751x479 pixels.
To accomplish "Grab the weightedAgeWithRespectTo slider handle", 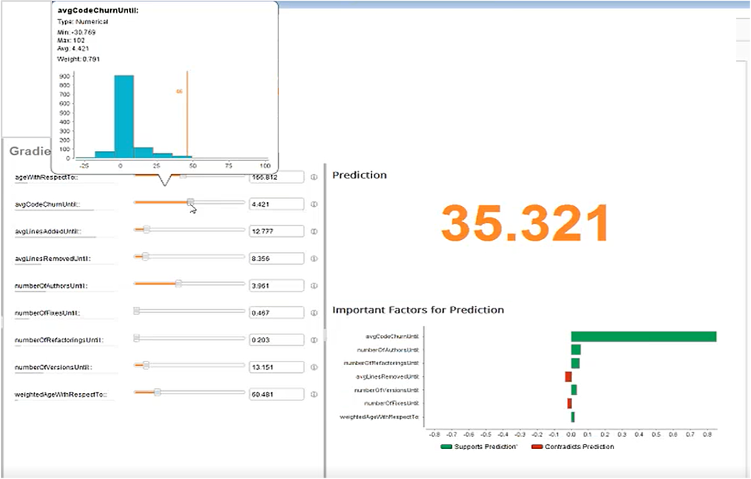I will click(x=158, y=392).
